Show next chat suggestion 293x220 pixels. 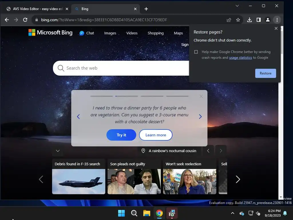click(200, 117)
